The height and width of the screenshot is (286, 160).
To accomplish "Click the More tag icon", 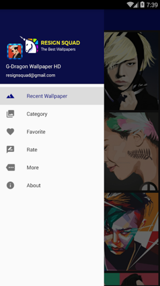I will [x=10, y=168].
